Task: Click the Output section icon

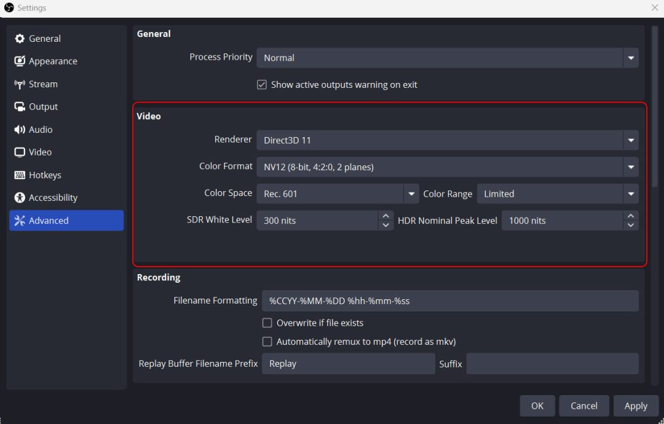Action: (18, 106)
